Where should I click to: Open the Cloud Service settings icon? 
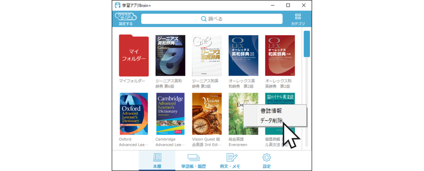click(x=126, y=19)
